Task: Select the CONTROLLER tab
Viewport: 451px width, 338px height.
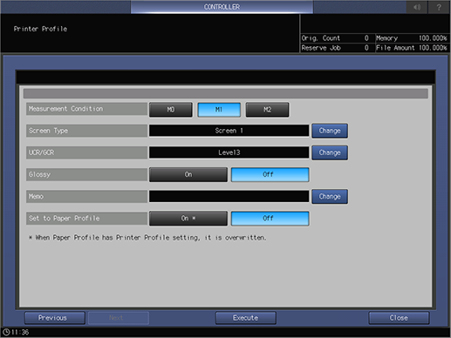Action: click(x=222, y=7)
